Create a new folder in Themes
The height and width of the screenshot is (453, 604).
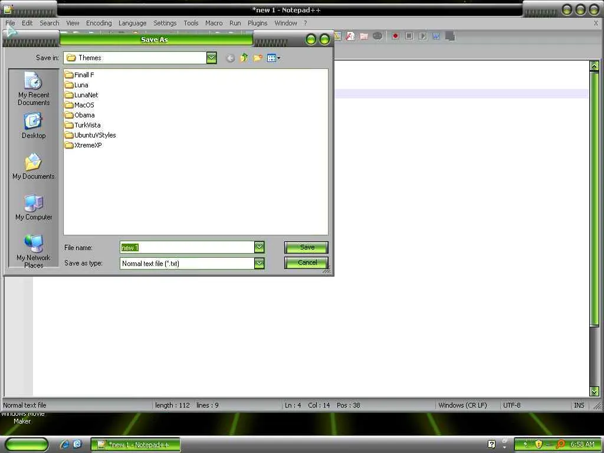pos(258,58)
